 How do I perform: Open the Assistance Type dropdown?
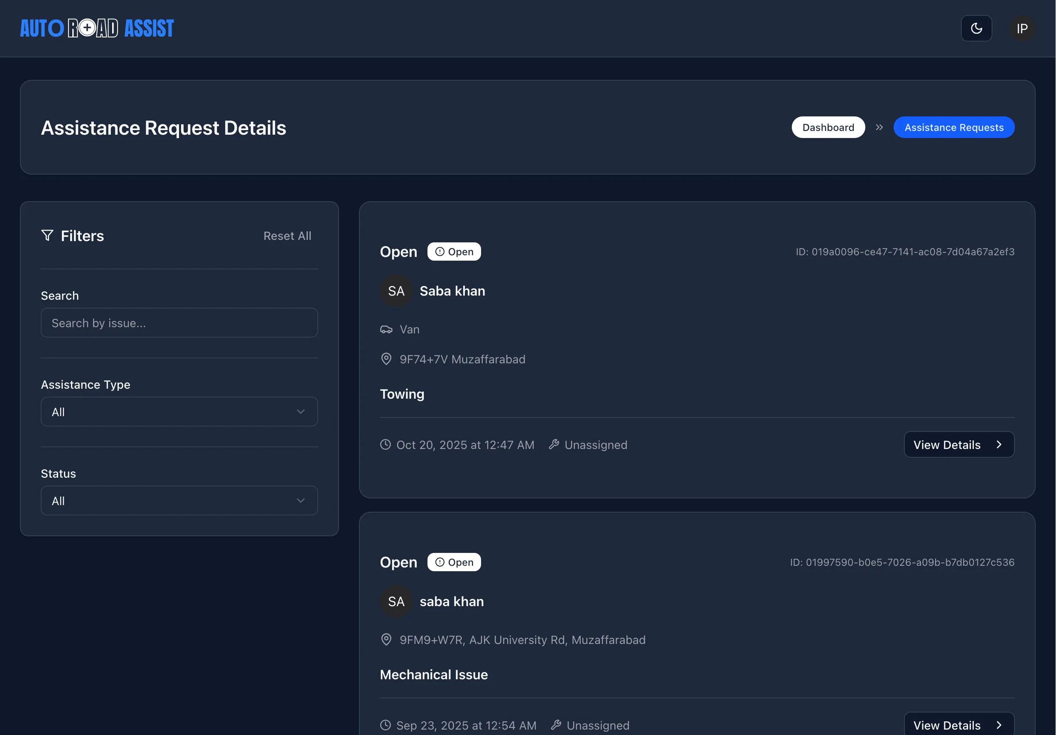point(179,412)
